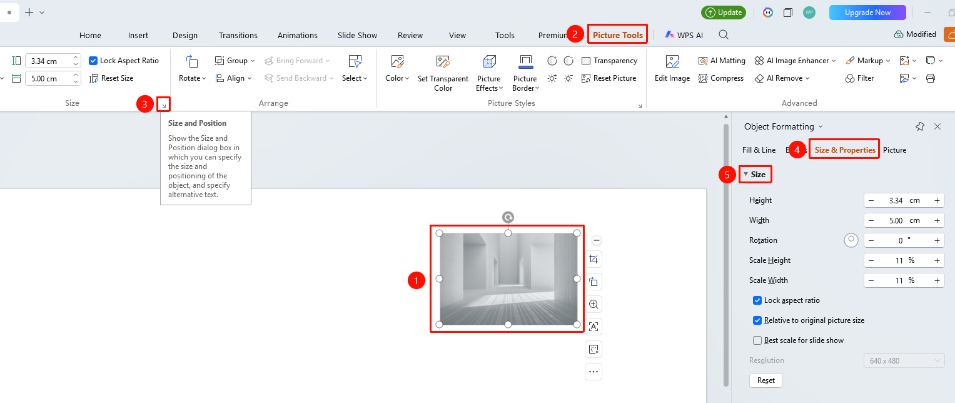Viewport: 955px width, 403px height.
Task: Click the Compress picture icon
Action: (721, 78)
